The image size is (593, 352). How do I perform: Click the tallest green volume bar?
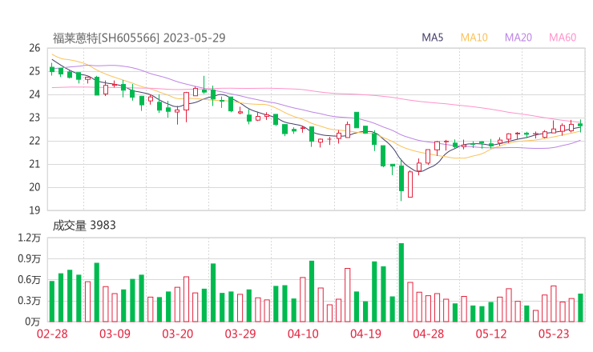coord(401,282)
